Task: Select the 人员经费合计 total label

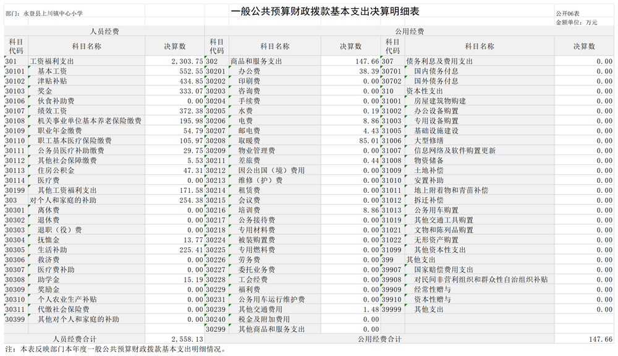Action: [74, 339]
